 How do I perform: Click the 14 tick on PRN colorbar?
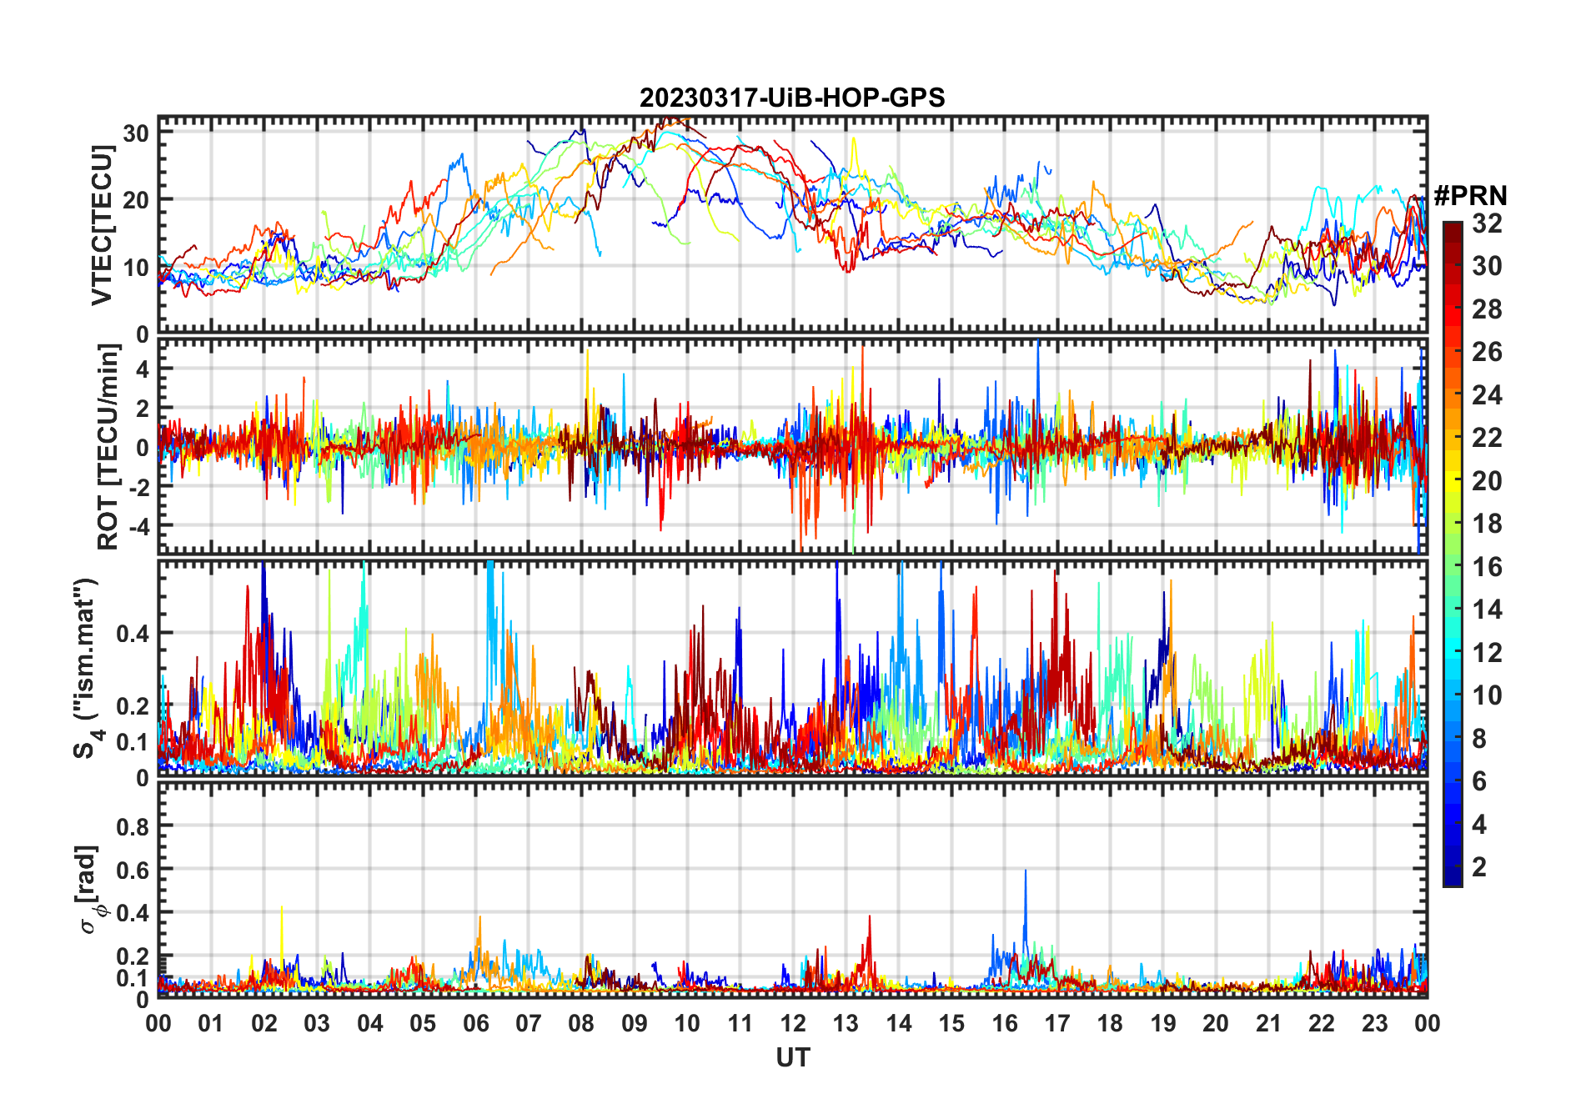[x=1487, y=610]
